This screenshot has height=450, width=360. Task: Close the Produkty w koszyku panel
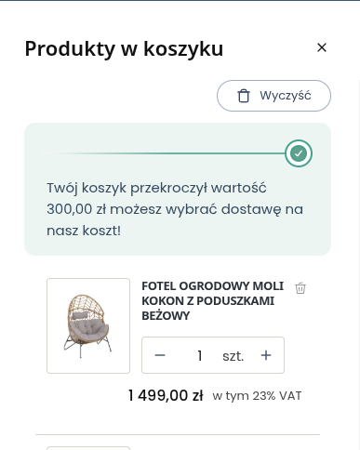pyautogui.click(x=322, y=47)
